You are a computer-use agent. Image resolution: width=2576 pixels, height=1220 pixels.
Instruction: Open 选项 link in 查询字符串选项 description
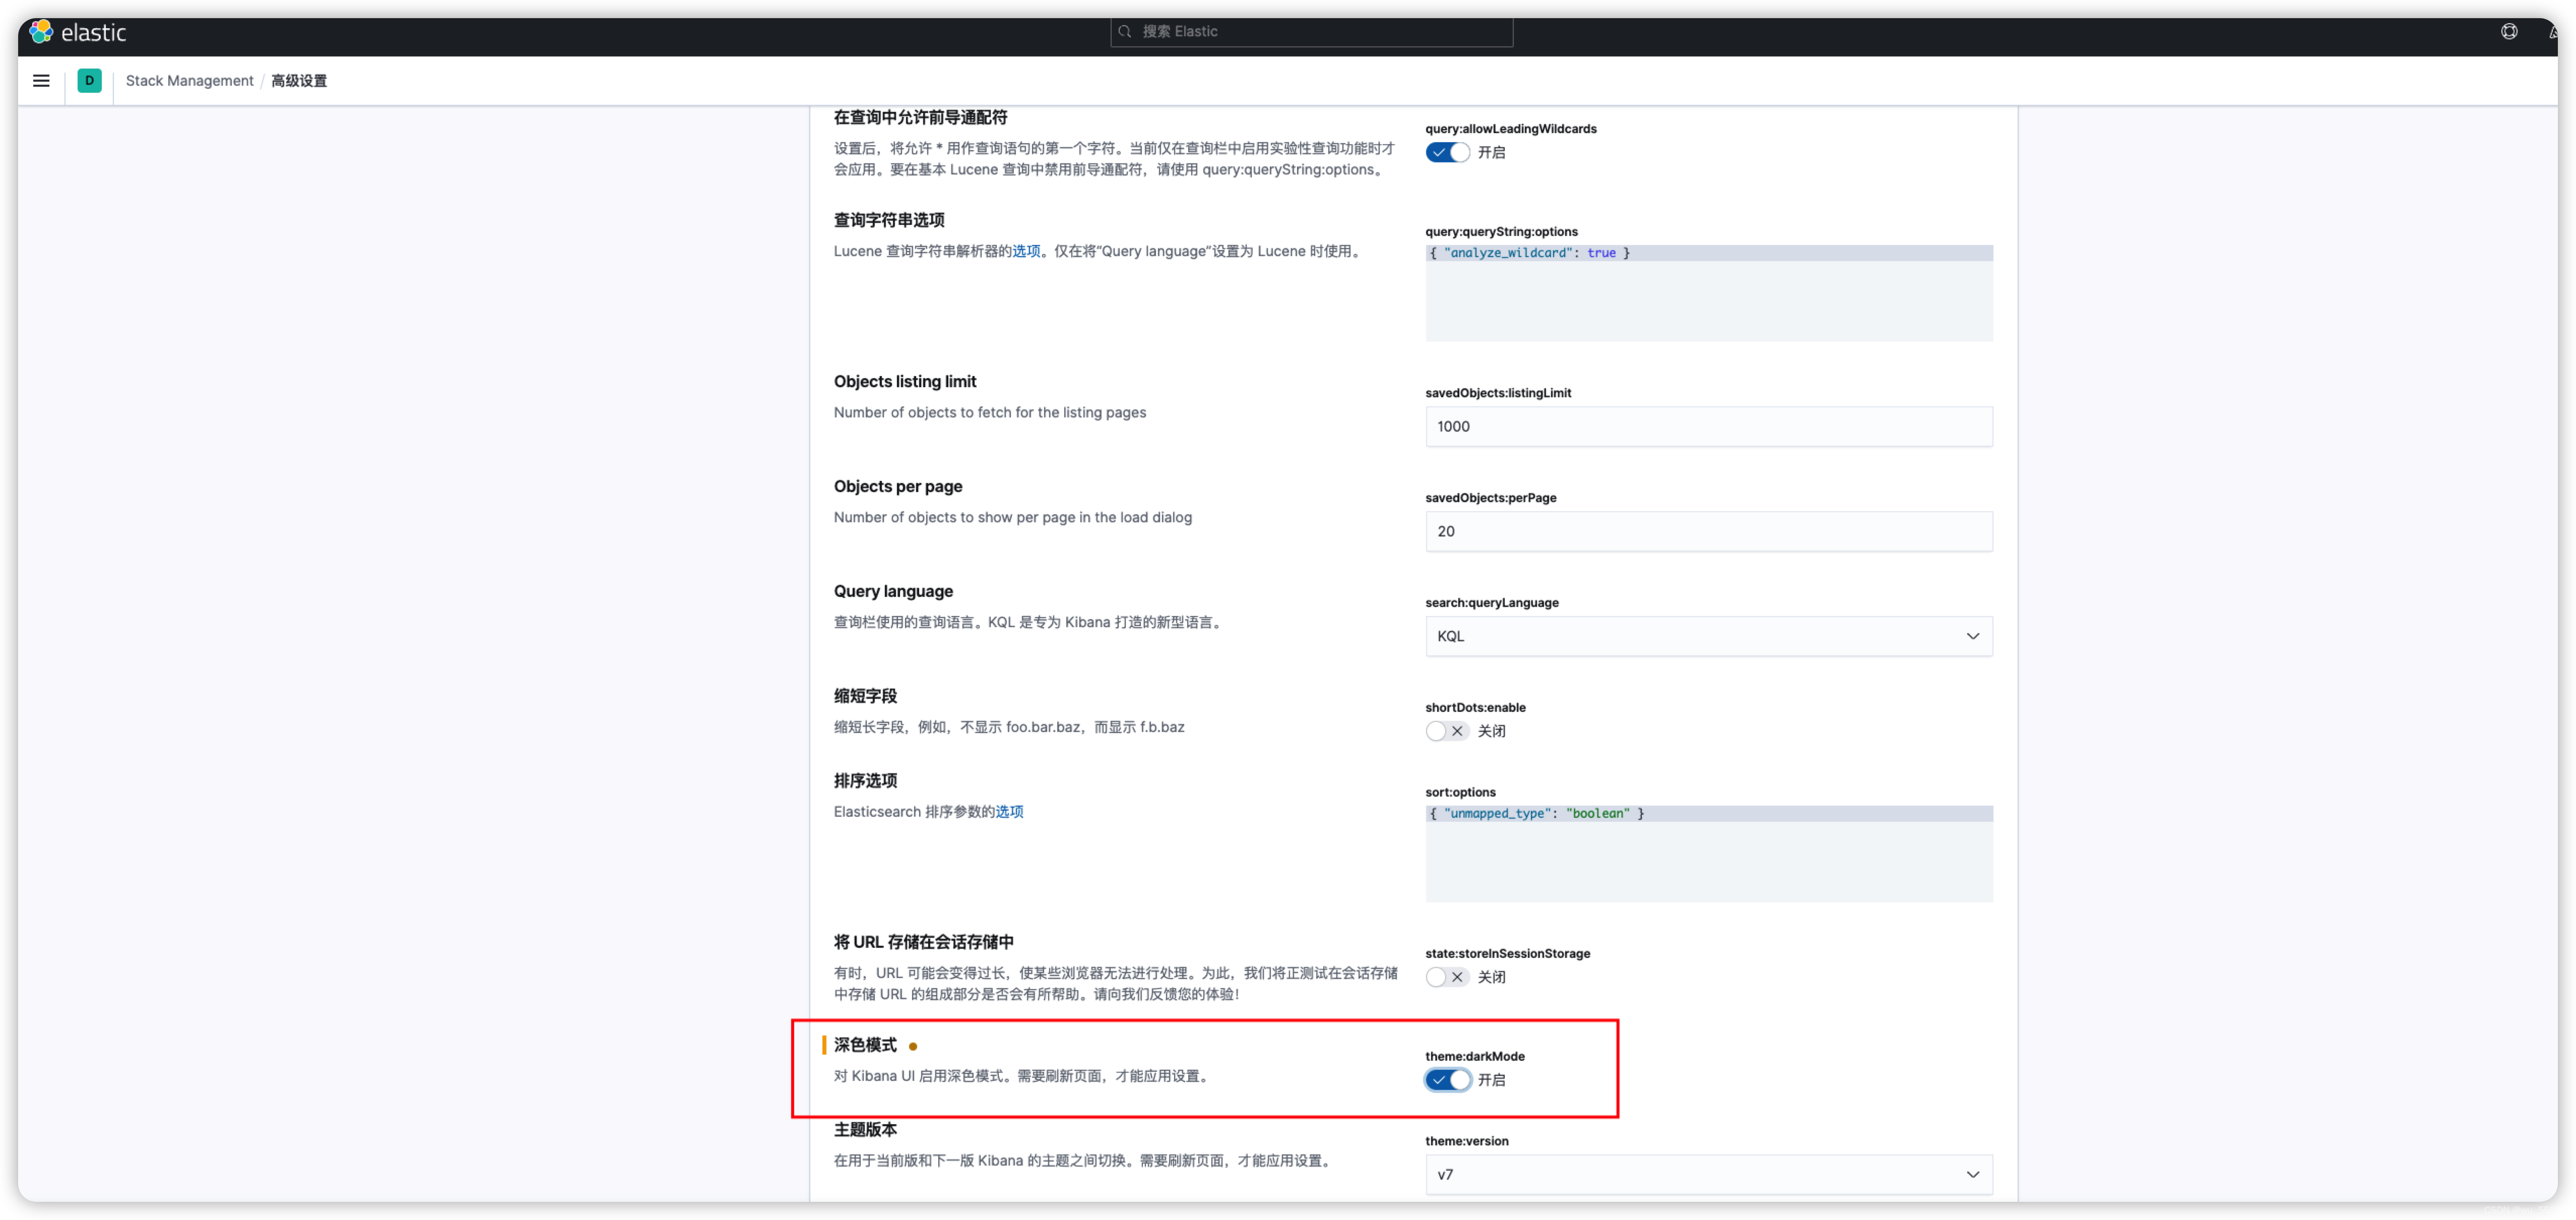[x=1026, y=251]
